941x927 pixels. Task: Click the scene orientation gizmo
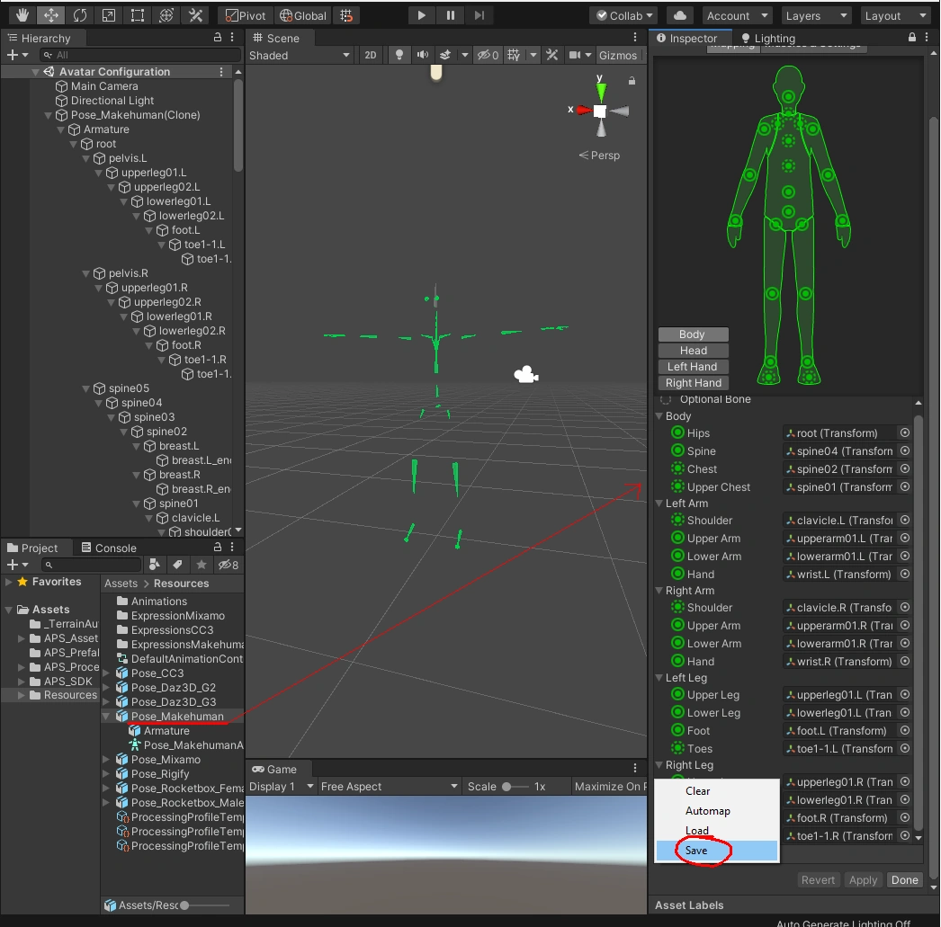(x=599, y=111)
